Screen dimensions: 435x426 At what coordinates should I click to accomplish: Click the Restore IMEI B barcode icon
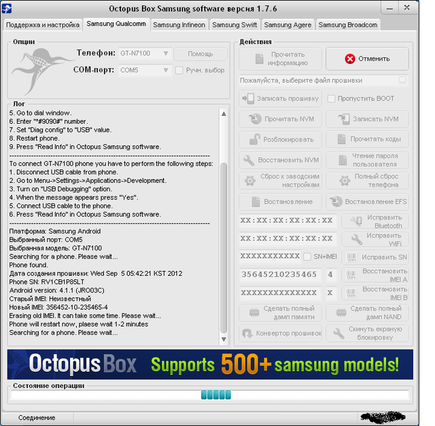point(351,293)
